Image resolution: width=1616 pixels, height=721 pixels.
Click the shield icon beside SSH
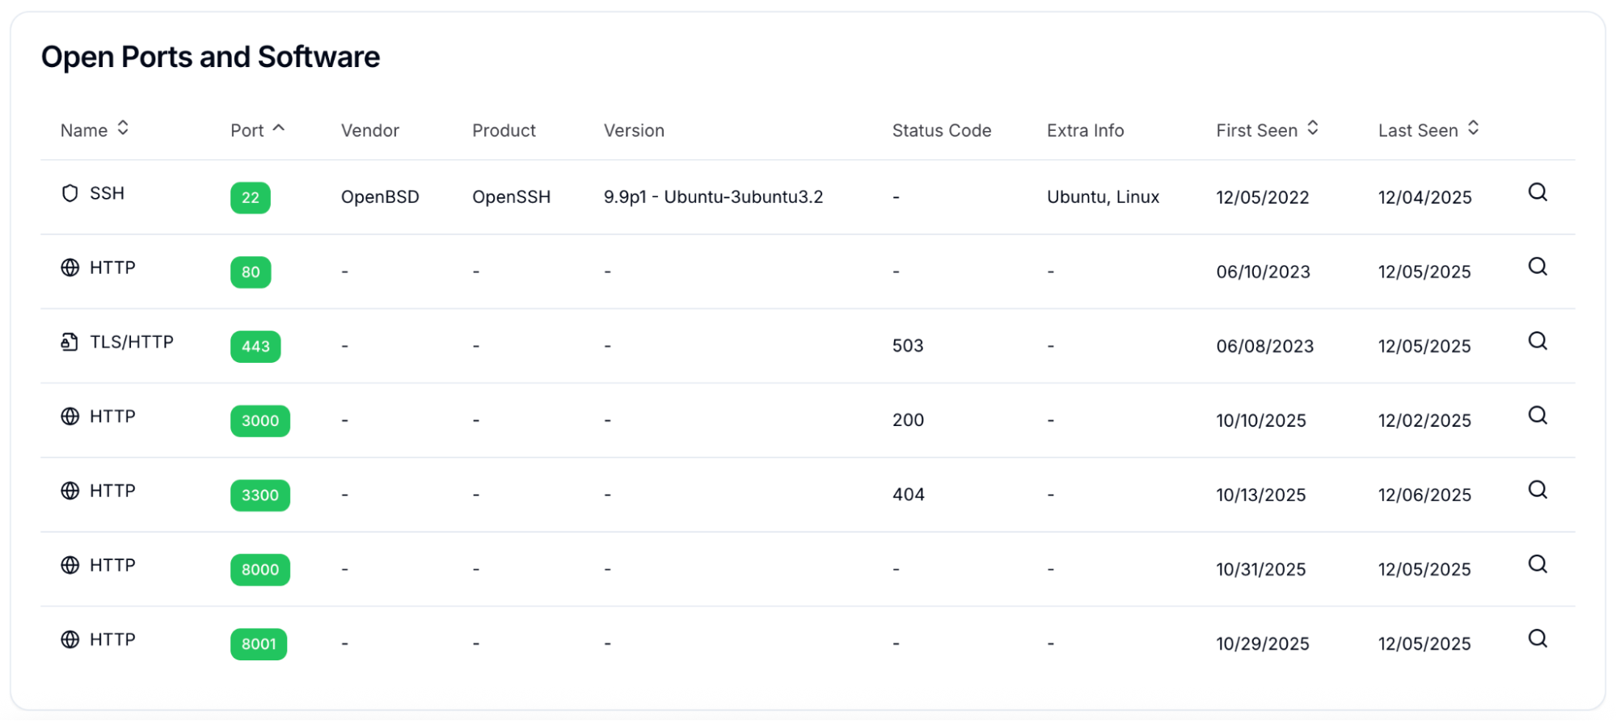pyautogui.click(x=70, y=193)
